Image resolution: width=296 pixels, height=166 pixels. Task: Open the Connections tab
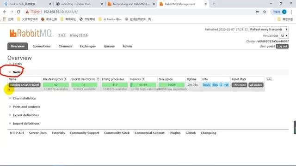tap(42, 46)
